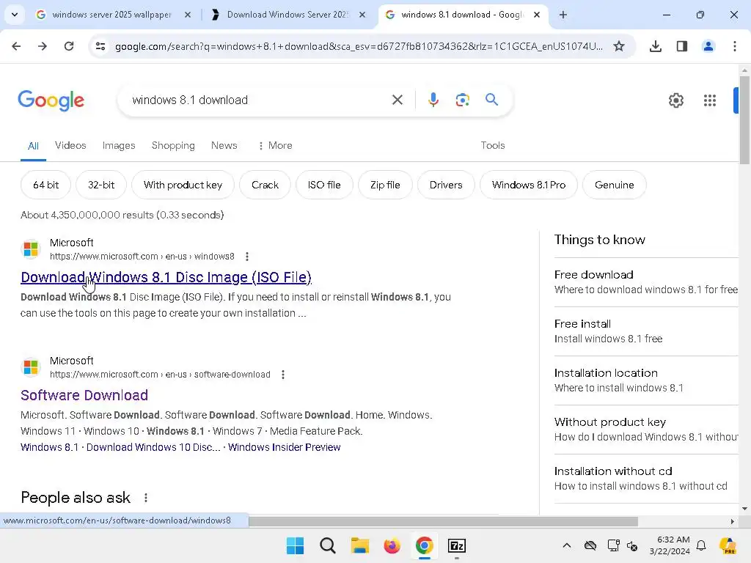The image size is (751, 563).
Task: Open Google apps grid
Action: click(x=710, y=100)
